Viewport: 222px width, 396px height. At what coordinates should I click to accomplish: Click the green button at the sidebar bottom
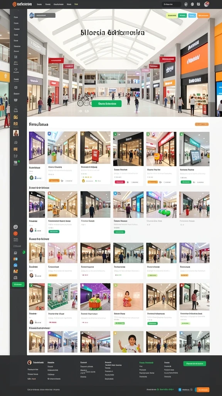click(x=18, y=284)
